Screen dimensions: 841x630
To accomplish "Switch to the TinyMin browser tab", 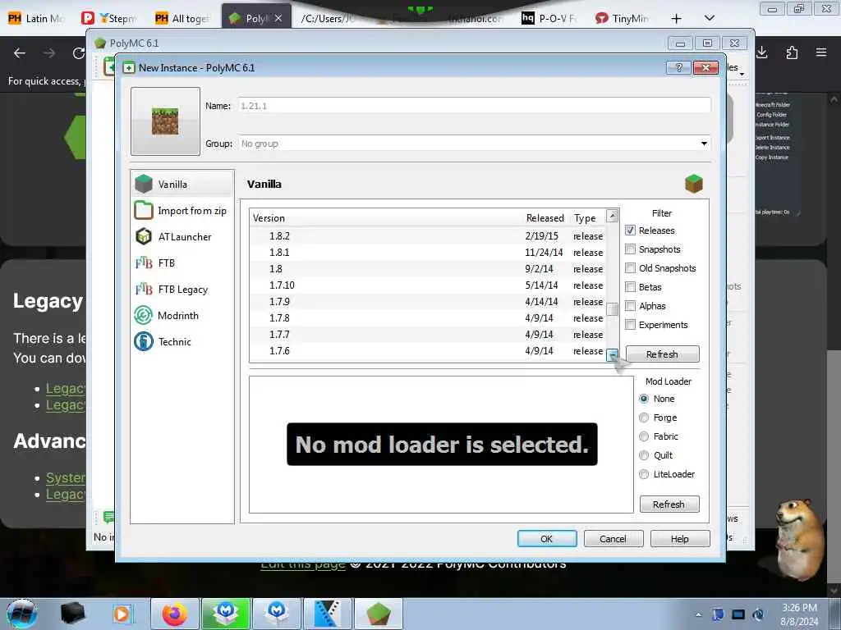I will pos(623,18).
